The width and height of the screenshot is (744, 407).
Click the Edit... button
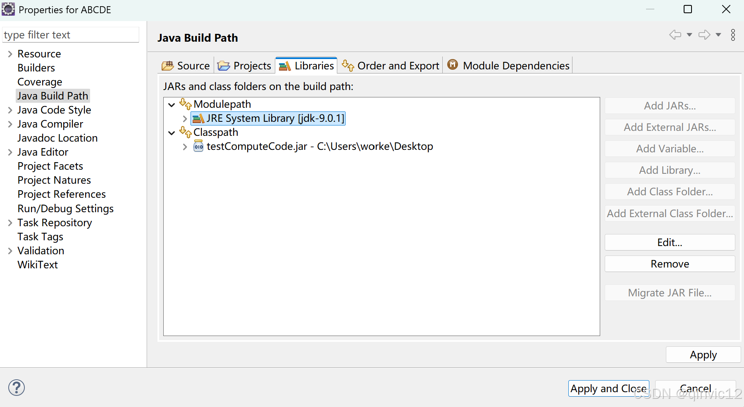point(670,242)
